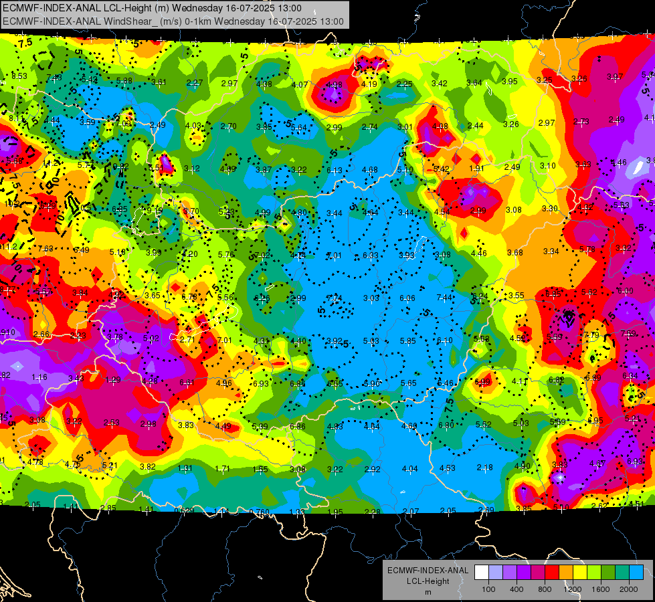Click wind shear value 3.95
The image size is (655, 602).
pyautogui.click(x=510, y=82)
